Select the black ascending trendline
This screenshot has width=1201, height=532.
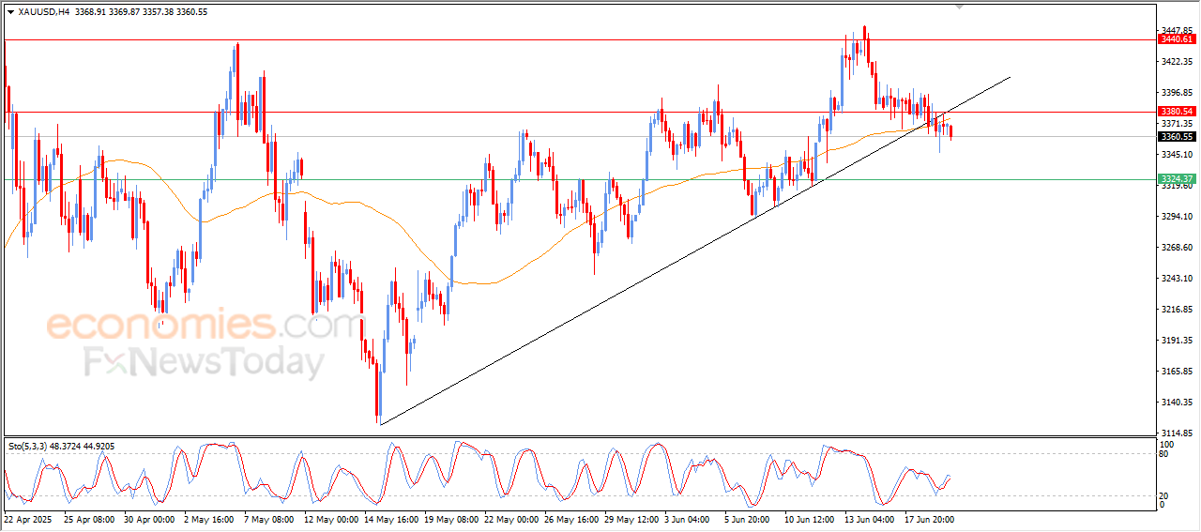694,251
